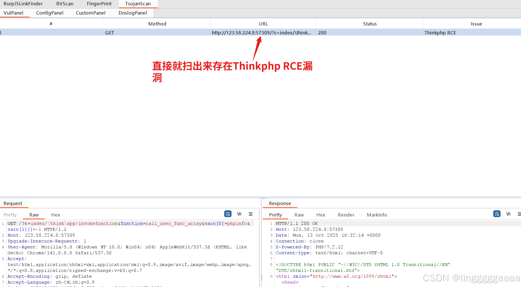
Task: Open the DnslogPanel sub-tab
Action: tap(133, 13)
